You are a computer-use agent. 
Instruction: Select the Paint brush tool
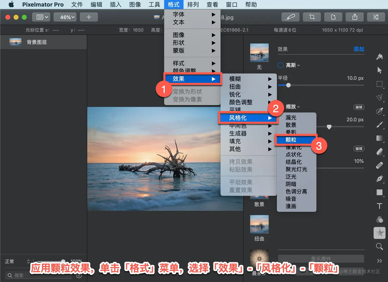point(380,125)
